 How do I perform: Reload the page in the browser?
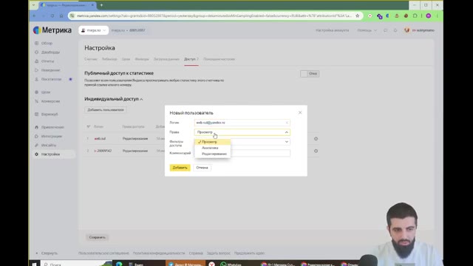pos(52,16)
